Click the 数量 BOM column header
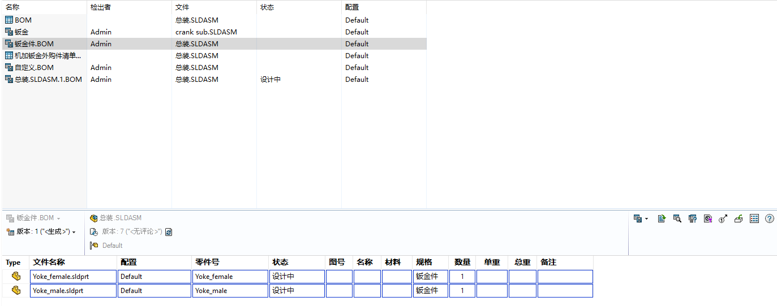The width and height of the screenshot is (777, 306). (x=462, y=263)
